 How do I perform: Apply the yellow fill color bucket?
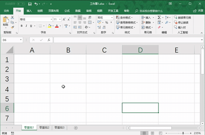pyautogui.click(x=49, y=26)
